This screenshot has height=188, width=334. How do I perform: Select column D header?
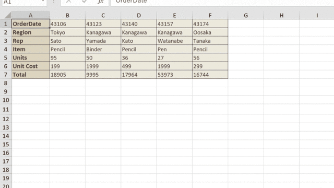pyautogui.click(x=139, y=15)
